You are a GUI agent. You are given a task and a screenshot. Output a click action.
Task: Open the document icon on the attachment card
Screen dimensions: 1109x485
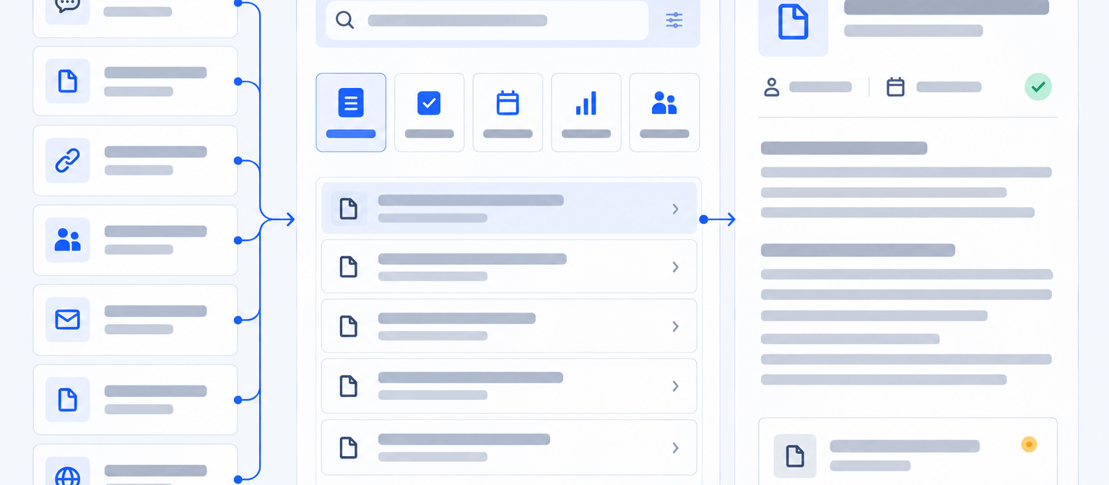tap(795, 456)
